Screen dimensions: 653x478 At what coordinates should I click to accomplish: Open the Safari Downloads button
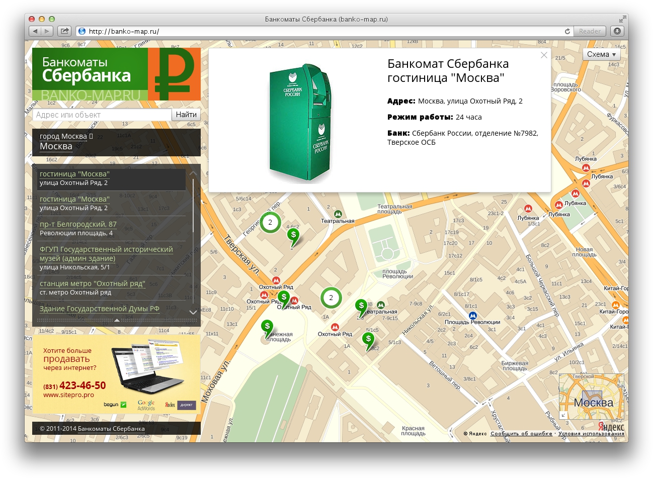pyautogui.click(x=618, y=31)
